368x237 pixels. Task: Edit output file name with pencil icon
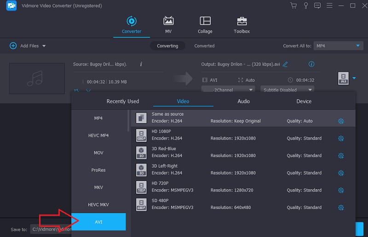(285, 64)
